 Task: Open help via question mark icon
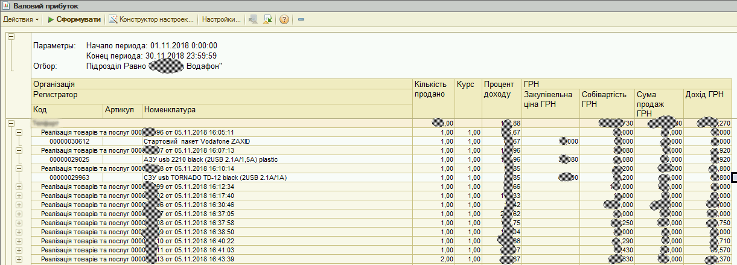tap(284, 19)
